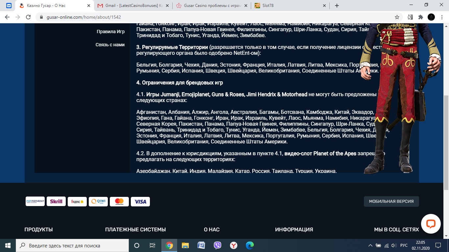449x252 pixels.
Task: Switch to the pinned mail tab
Action: (9, 6)
